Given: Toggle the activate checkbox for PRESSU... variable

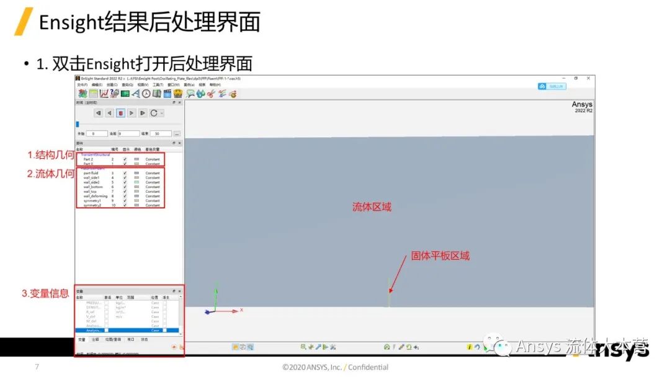Looking at the screenshot, I should tap(107, 303).
